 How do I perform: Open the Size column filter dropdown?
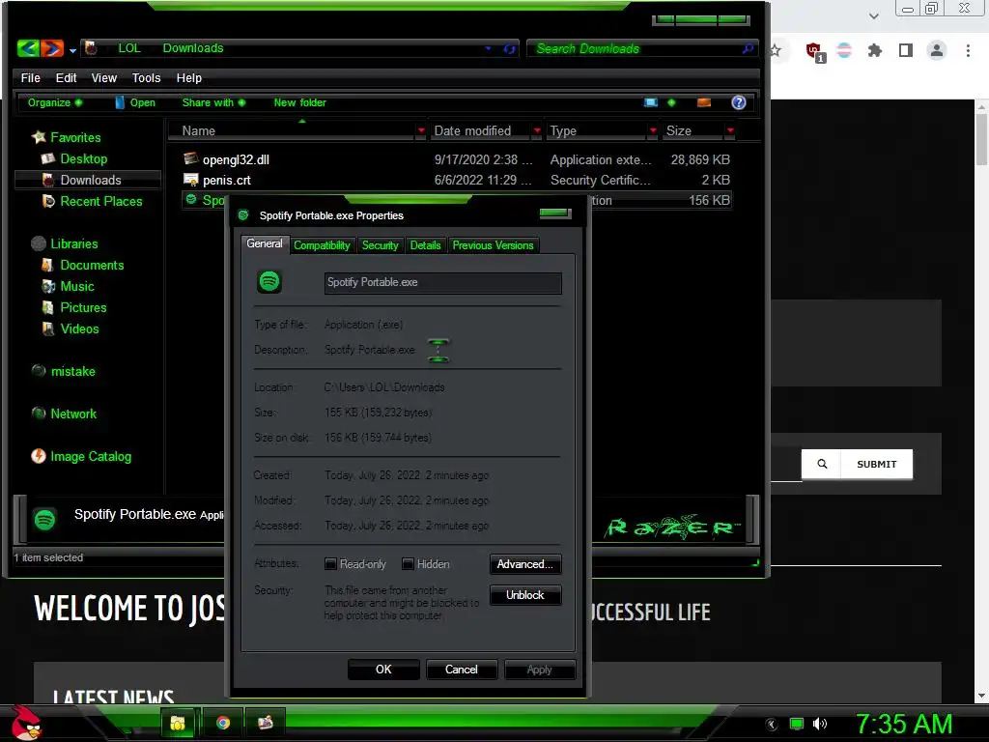730,130
